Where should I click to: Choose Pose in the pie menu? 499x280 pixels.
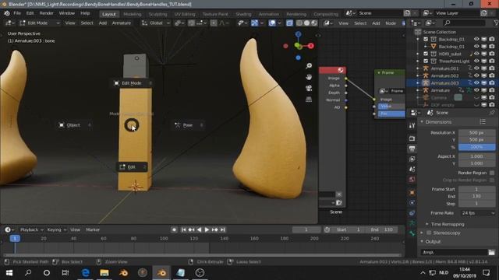[189, 125]
